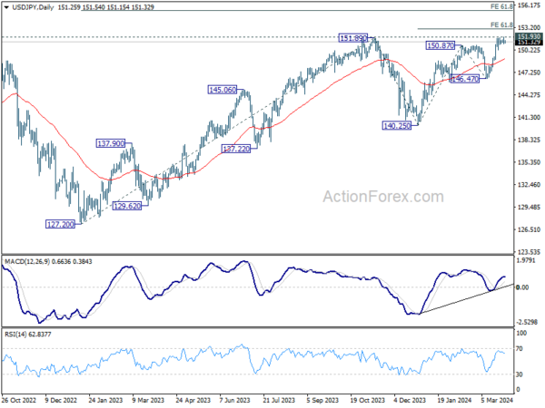Image resolution: width=545 pixels, height=408 pixels.
Task: Click the MACD scale value 1.9791
Action: 526,260
